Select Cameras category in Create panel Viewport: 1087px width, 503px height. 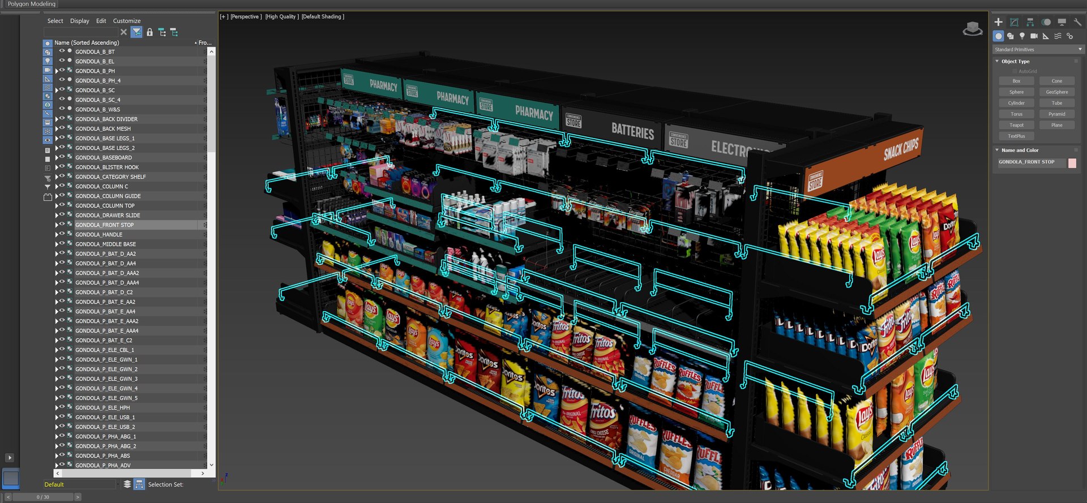(1034, 36)
